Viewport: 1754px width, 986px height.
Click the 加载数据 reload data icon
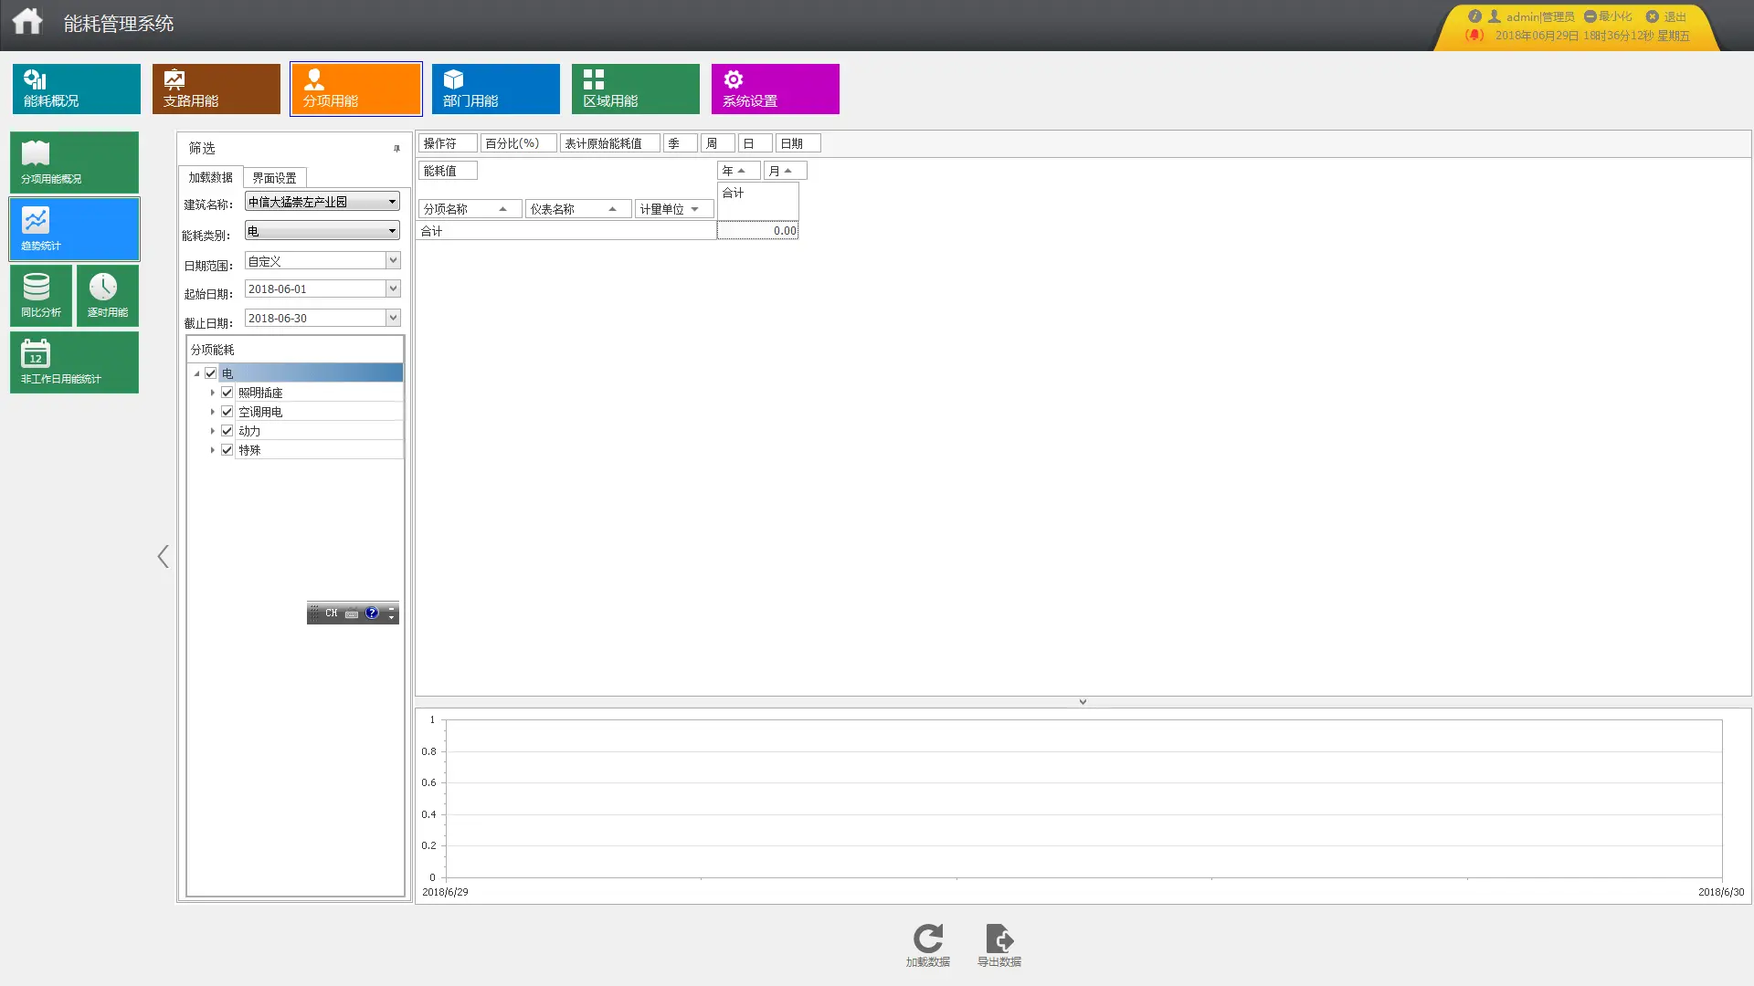click(927, 940)
